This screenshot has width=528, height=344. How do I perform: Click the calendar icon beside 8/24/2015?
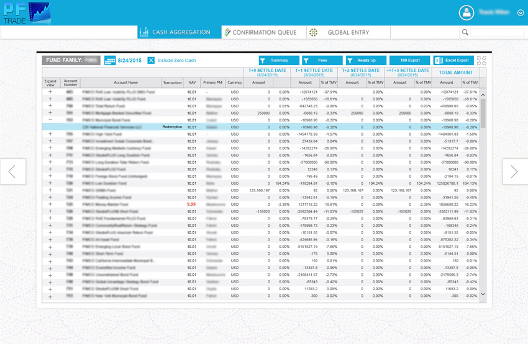click(110, 61)
